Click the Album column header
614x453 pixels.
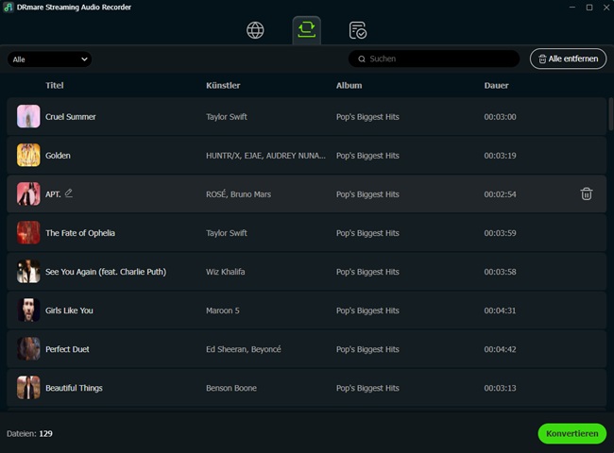click(349, 85)
